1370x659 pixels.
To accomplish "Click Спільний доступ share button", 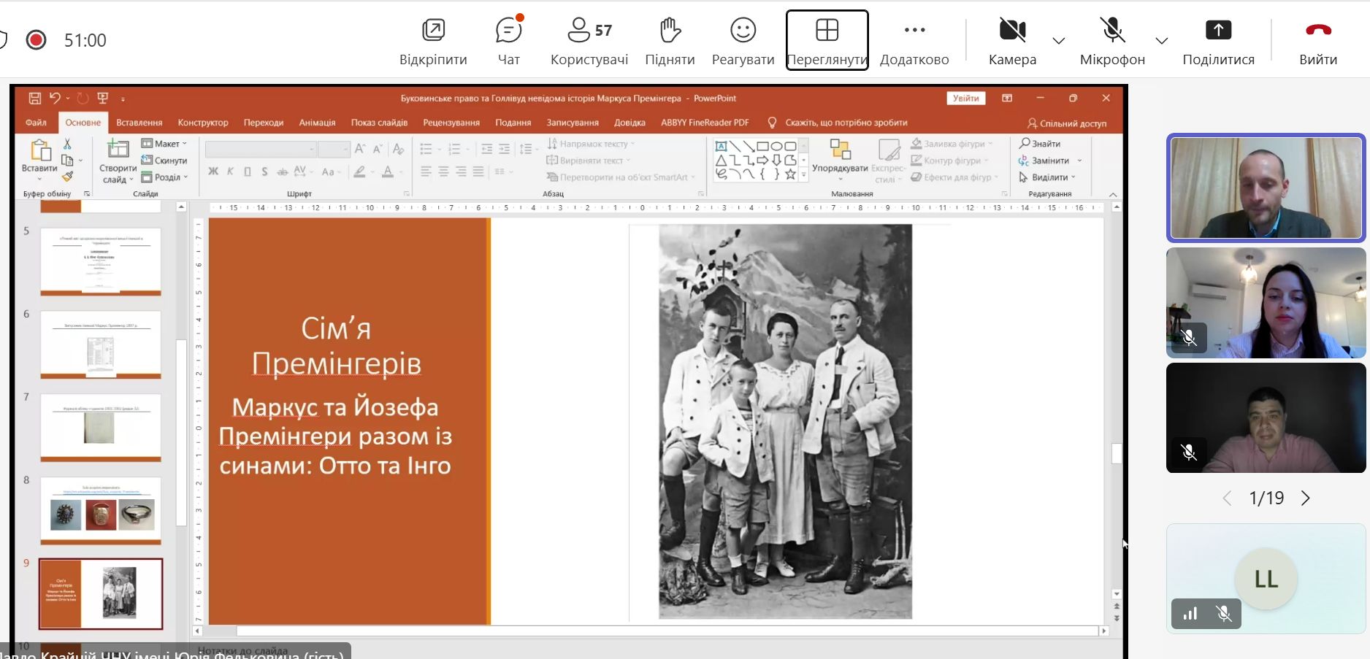I will (x=1067, y=123).
